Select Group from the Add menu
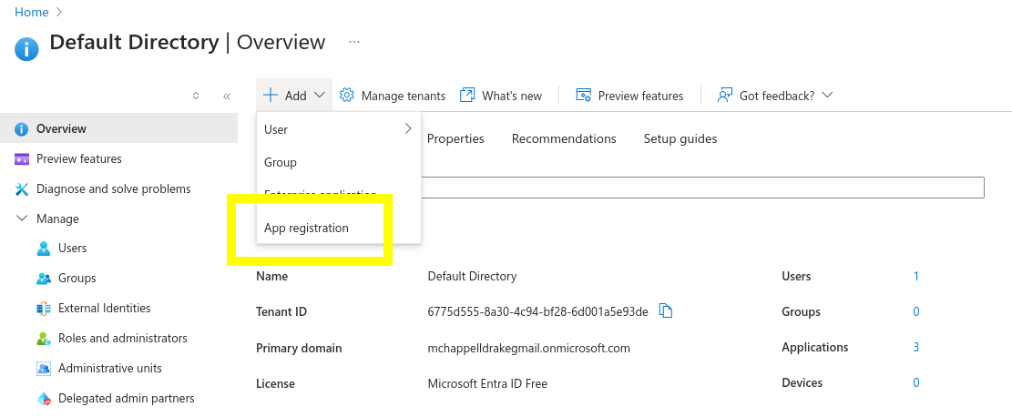Image resolution: width=1012 pixels, height=417 pixels. [x=281, y=162]
